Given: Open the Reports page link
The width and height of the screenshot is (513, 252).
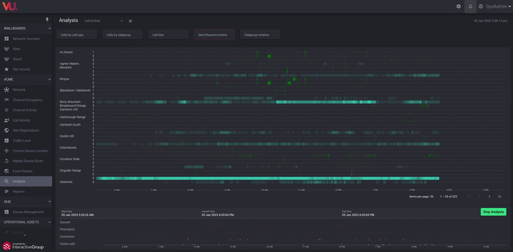Looking at the screenshot, I should 19,191.
